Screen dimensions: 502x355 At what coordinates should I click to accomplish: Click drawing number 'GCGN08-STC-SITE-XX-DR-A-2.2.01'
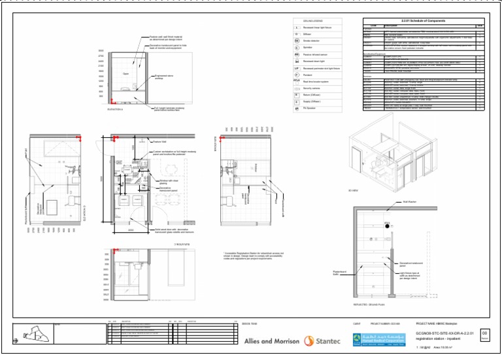pos(444,333)
